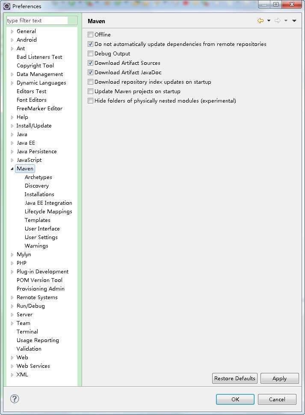Open the forward history dropdown arrow
The width and height of the screenshot is (305, 415).
286,21
